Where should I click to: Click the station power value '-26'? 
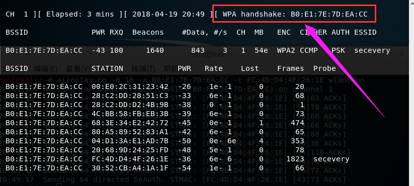[x=184, y=86]
